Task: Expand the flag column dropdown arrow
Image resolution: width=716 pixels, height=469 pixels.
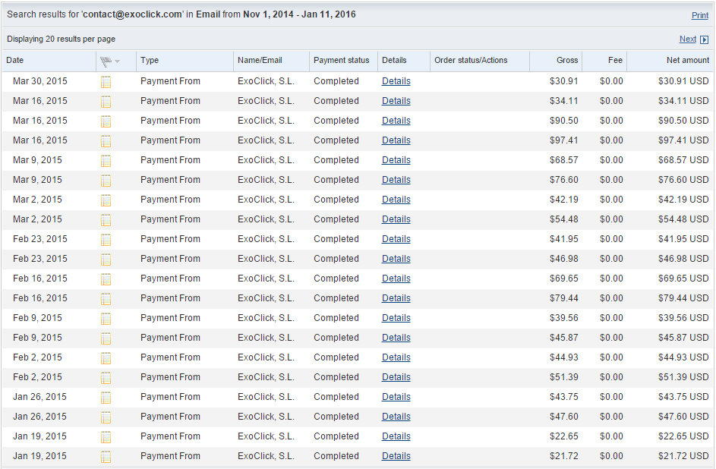Action: (x=118, y=61)
